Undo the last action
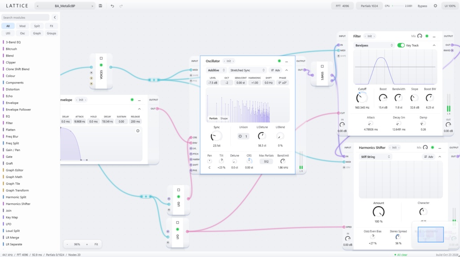Image resolution: width=460 pixels, height=257 pixels. click(x=112, y=6)
